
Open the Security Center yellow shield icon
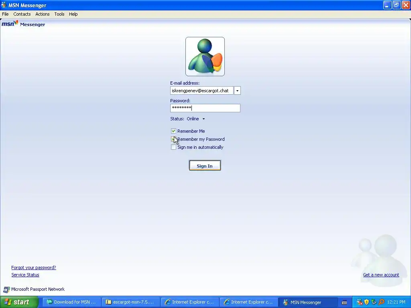point(367,302)
